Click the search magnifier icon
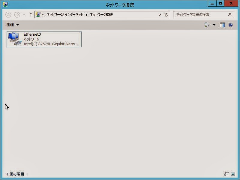Screen dimensions: 240x180 (x=229, y=15)
